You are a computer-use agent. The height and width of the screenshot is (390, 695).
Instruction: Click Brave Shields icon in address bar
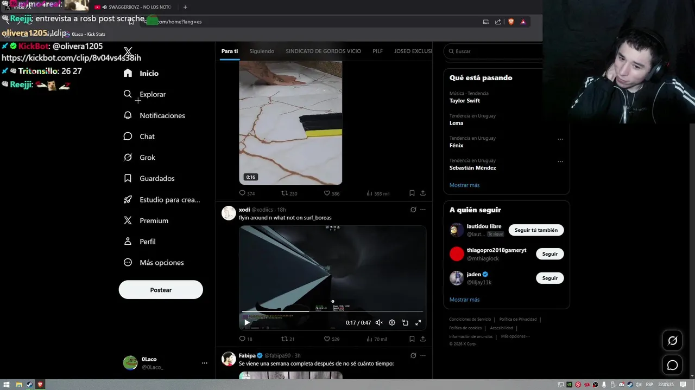click(x=511, y=22)
